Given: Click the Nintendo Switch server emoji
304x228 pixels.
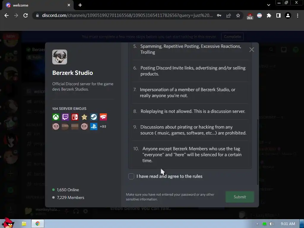Looking at the screenshot, I should 75,117.
